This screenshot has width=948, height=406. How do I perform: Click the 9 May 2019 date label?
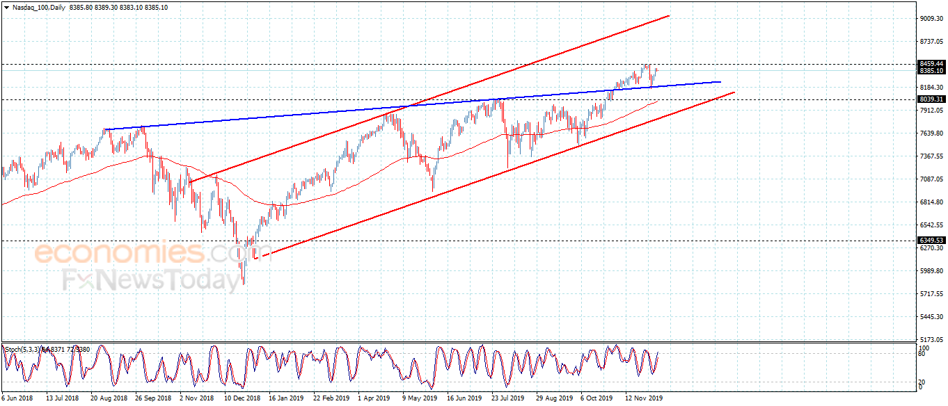[x=419, y=398]
